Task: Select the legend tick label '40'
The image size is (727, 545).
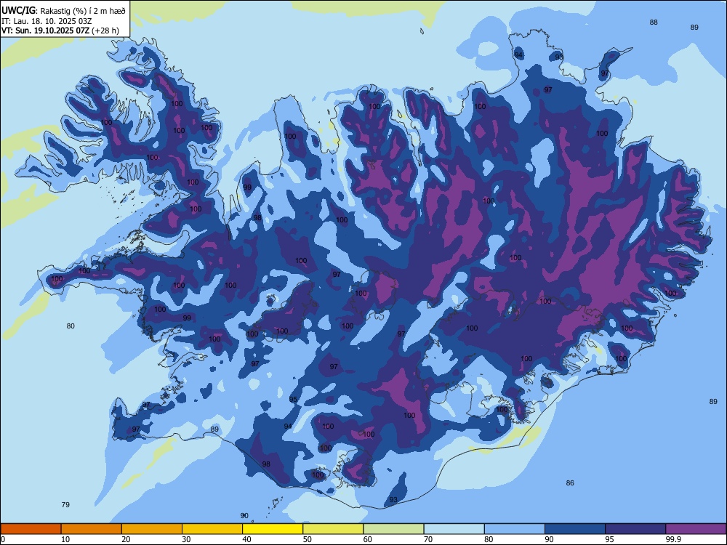Action: coord(246,539)
